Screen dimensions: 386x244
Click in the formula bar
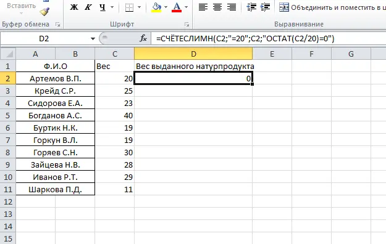[x=268, y=39]
